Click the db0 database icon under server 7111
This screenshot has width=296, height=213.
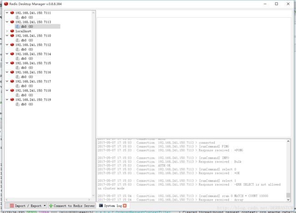click(17, 17)
